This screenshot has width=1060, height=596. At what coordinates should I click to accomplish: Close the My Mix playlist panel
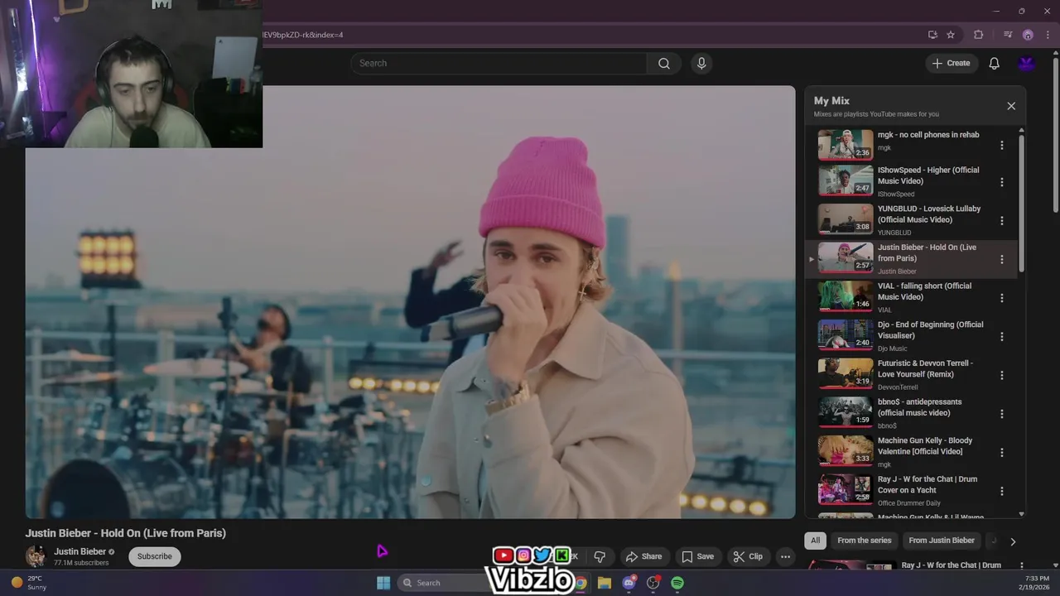[1011, 106]
